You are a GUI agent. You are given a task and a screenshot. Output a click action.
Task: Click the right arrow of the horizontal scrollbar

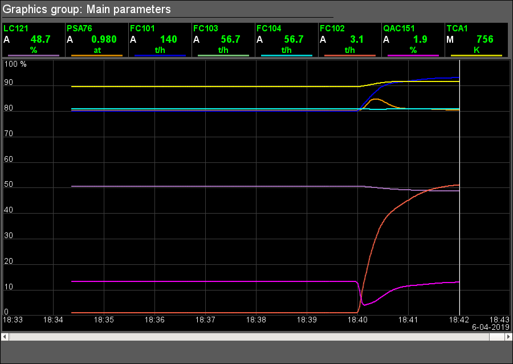[508, 337]
